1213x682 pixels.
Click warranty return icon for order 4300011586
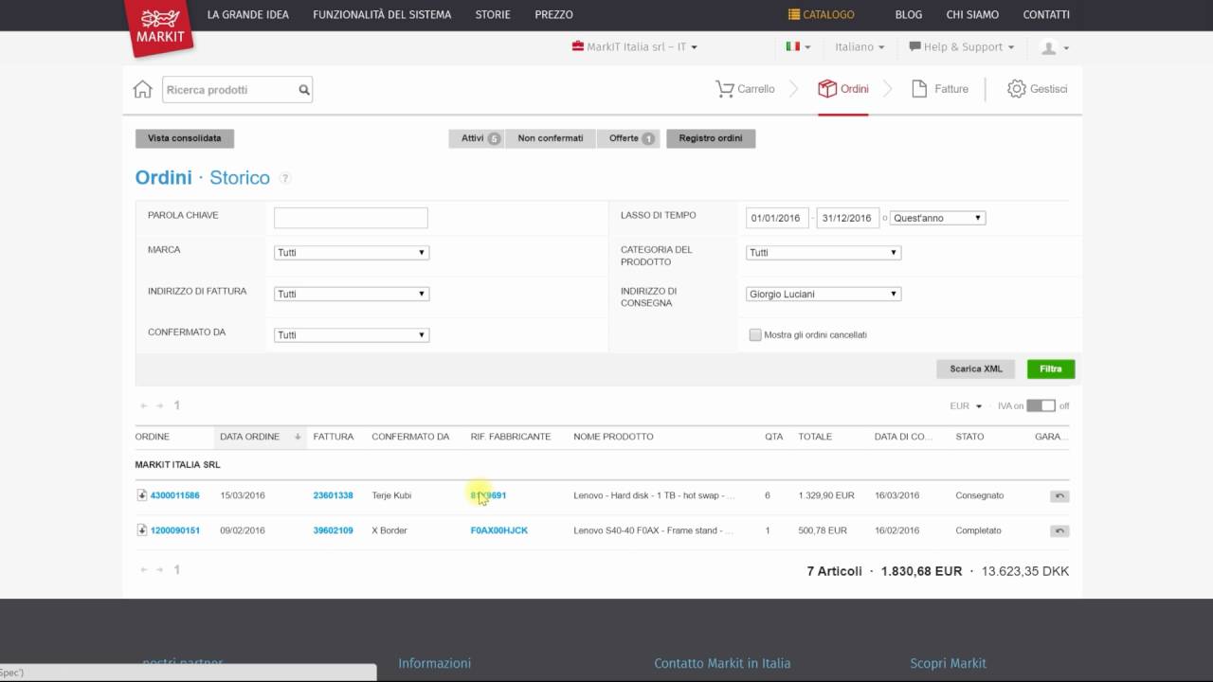(1059, 496)
